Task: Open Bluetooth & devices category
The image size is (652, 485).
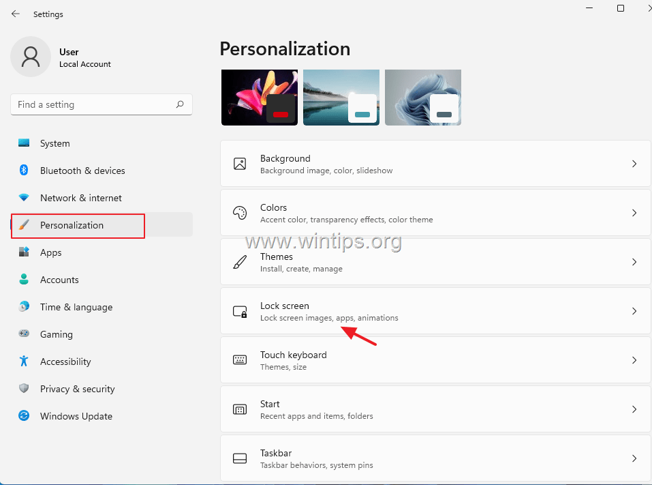Action: tap(102, 171)
